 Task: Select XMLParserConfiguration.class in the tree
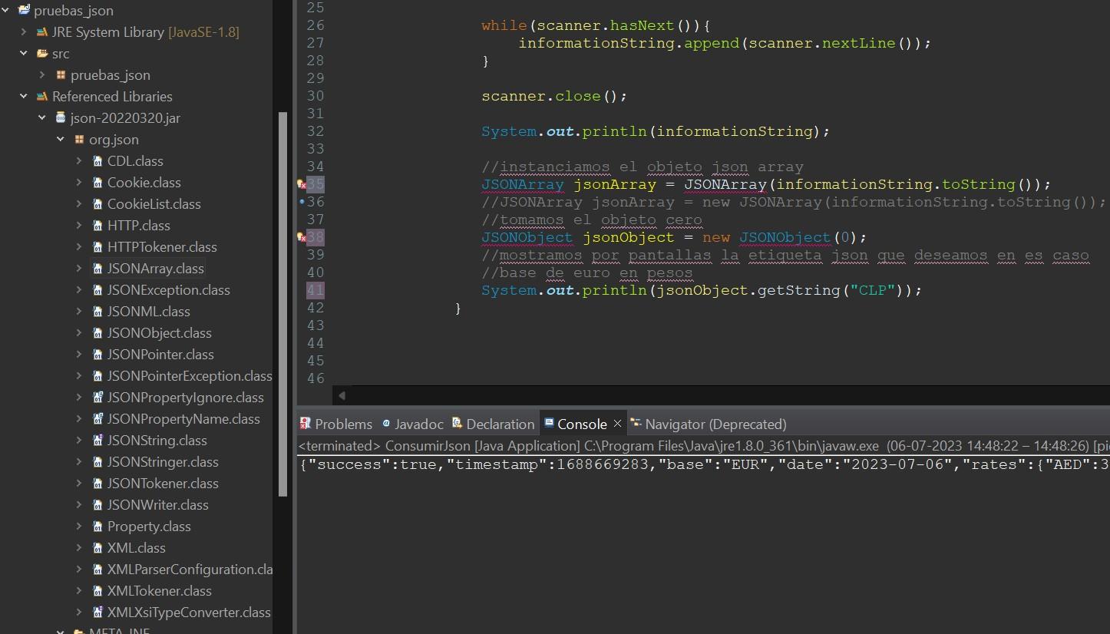click(190, 570)
